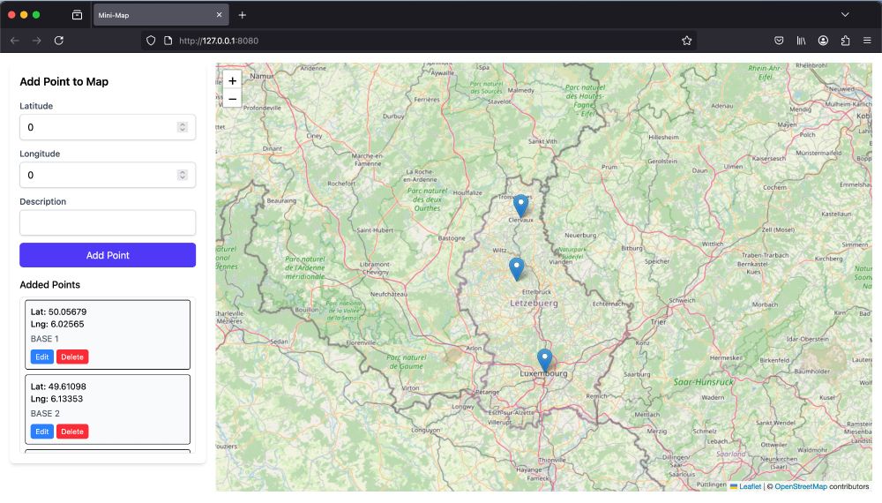Screen dimensions: 882x503
Task: Switch to the Mini-Map tab
Action: tap(161, 15)
